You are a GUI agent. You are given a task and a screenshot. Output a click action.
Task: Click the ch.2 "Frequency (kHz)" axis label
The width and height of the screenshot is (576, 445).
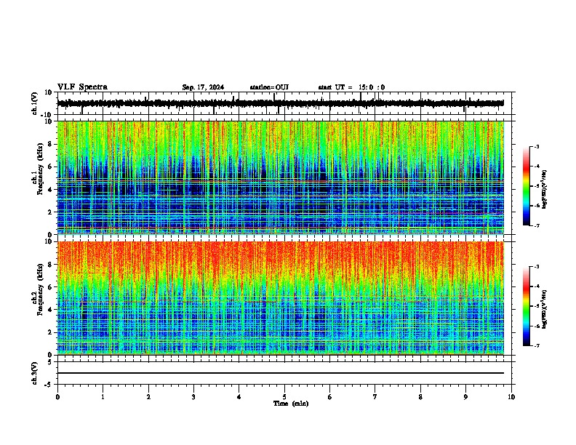click(40, 289)
